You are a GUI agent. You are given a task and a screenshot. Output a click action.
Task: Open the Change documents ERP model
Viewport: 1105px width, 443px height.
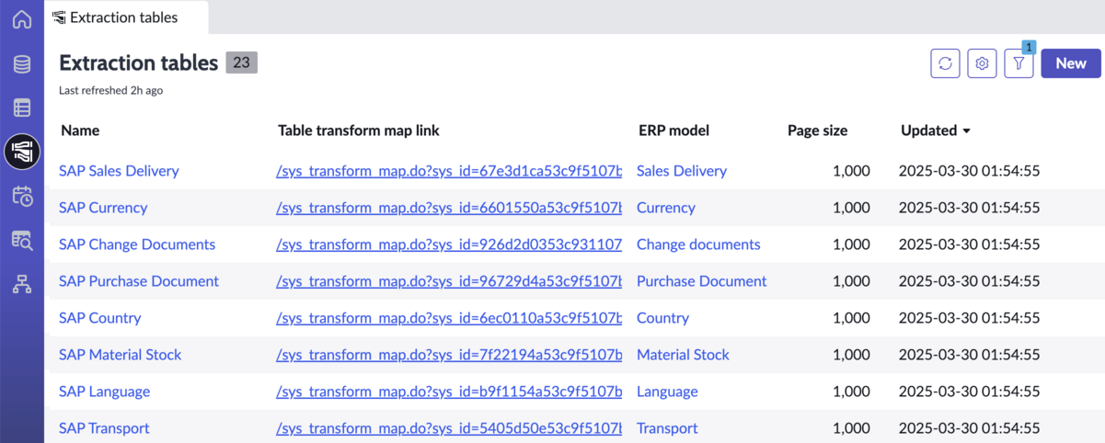click(x=698, y=244)
